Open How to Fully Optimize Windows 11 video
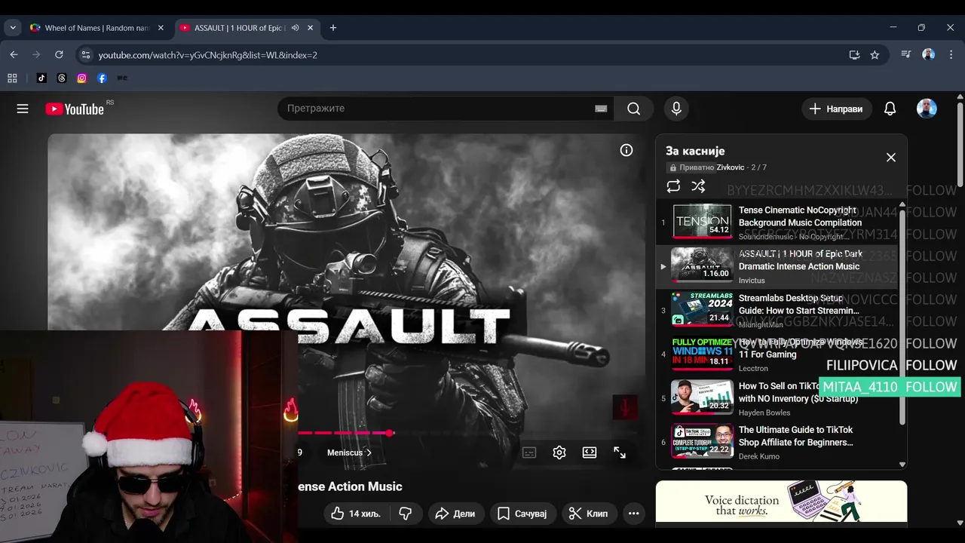The height and width of the screenshot is (543, 965). point(777,354)
